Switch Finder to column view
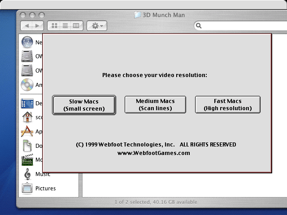287x215 pixels. (x=76, y=26)
